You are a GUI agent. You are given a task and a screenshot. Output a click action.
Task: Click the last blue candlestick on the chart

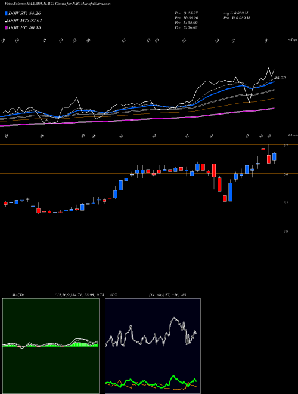(274, 157)
